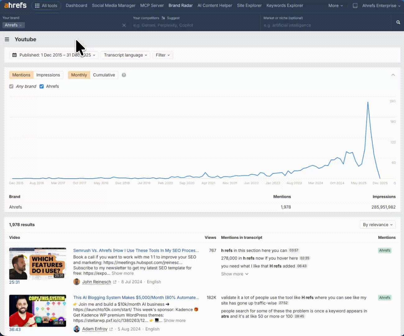404x336 pixels.
Task: Open John Reinesch's channel via external link icon
Action: (115, 282)
